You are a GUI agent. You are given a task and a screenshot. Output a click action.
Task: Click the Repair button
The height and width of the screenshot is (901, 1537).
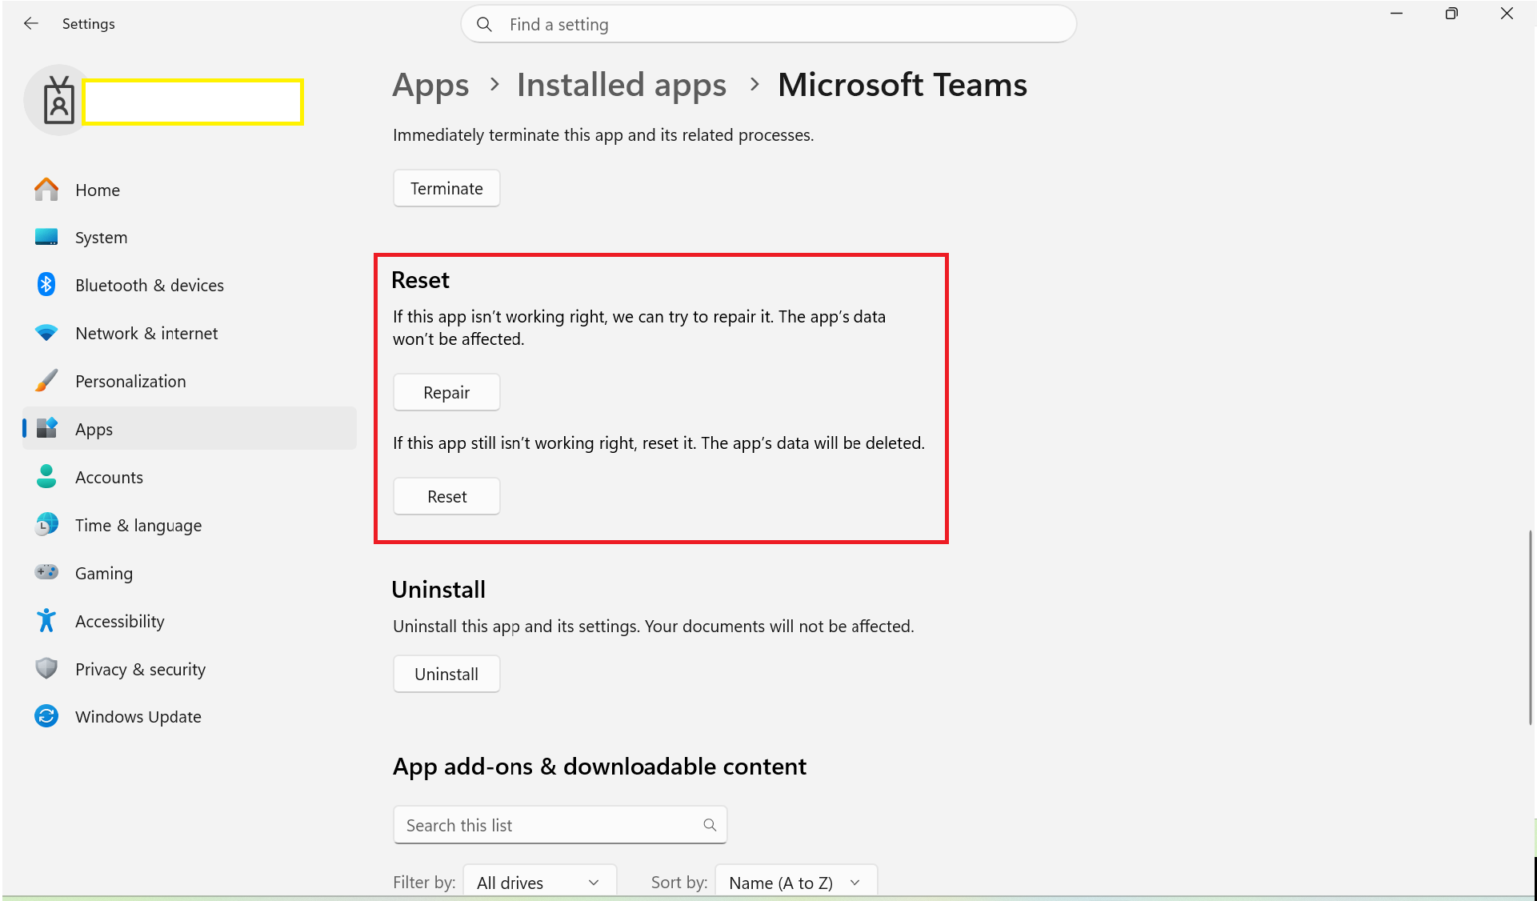(x=446, y=392)
